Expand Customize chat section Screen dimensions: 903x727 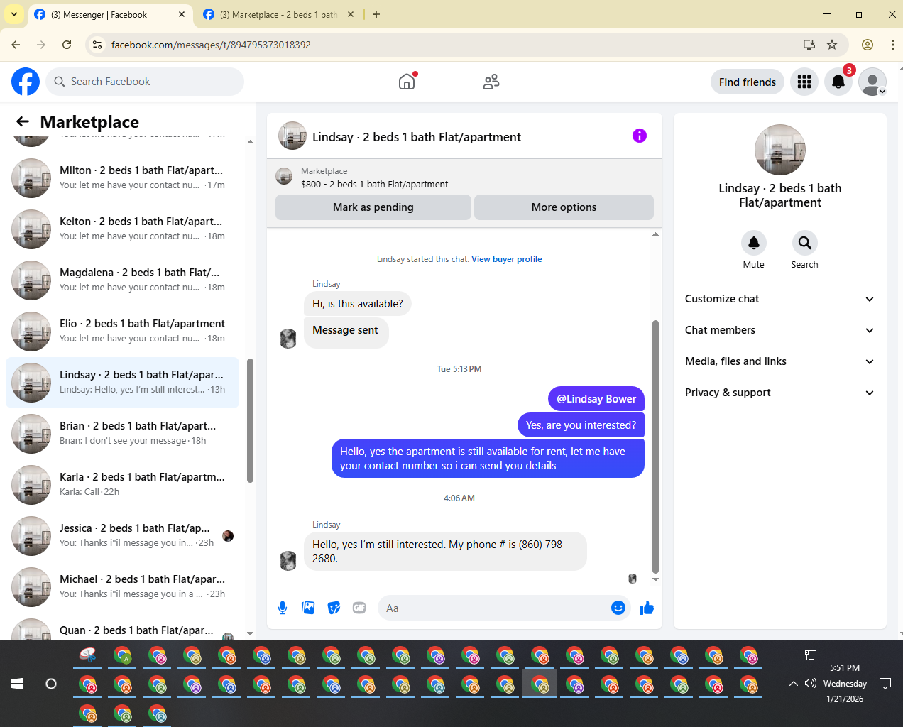pos(779,299)
